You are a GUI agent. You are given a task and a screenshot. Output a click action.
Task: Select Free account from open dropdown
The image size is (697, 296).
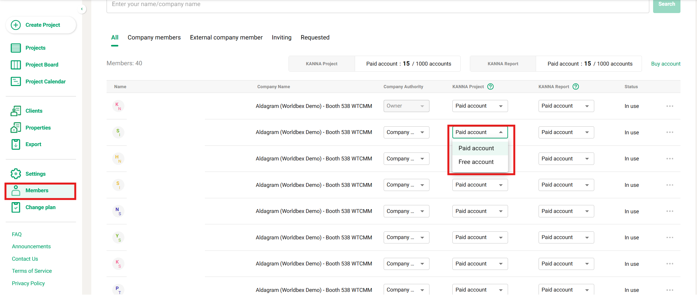pyautogui.click(x=476, y=162)
